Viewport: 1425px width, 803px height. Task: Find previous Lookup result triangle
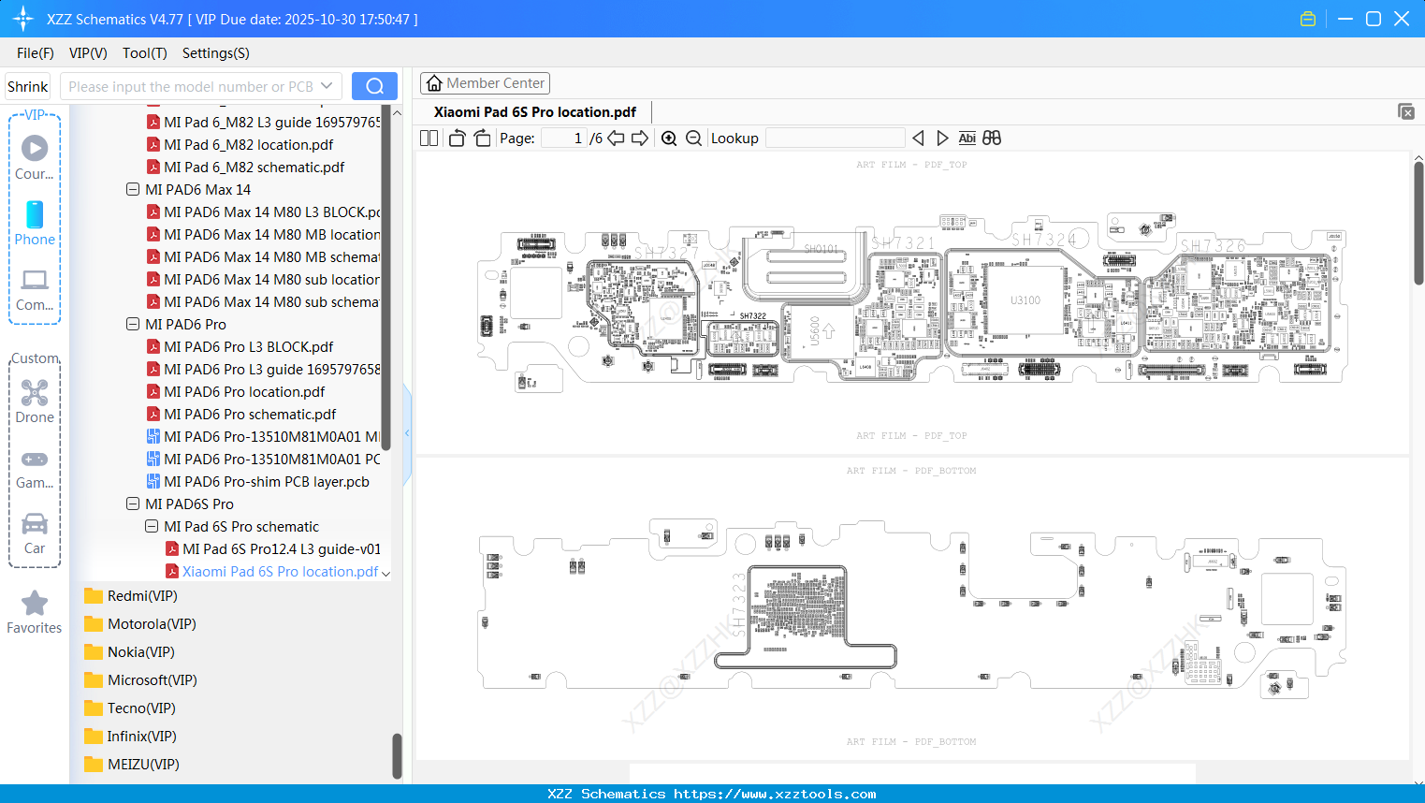918,139
